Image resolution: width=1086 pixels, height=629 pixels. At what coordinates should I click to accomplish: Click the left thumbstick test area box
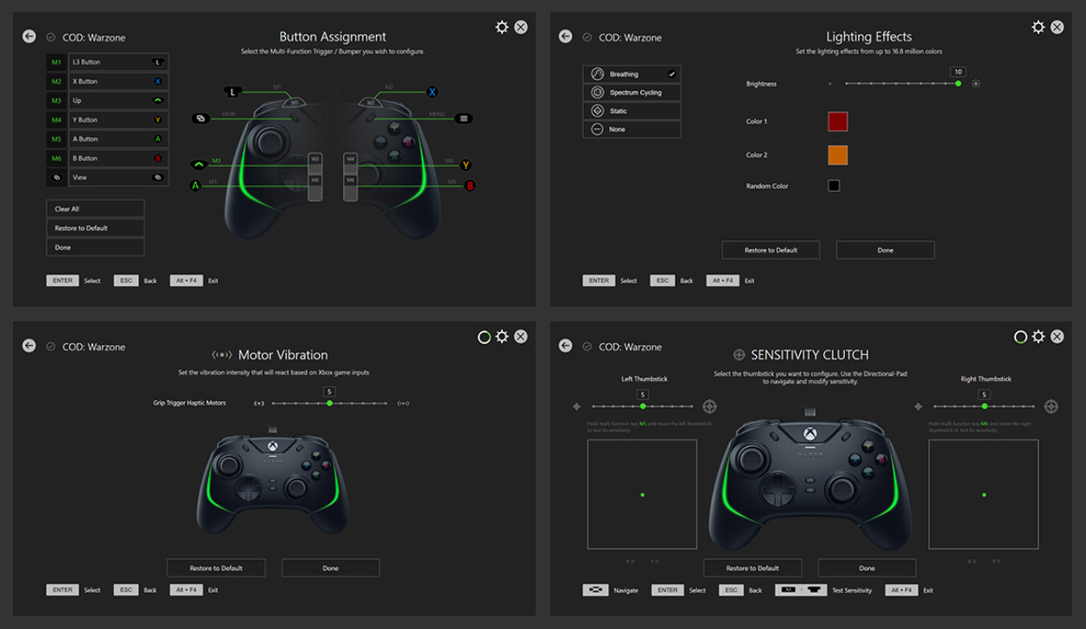(642, 494)
